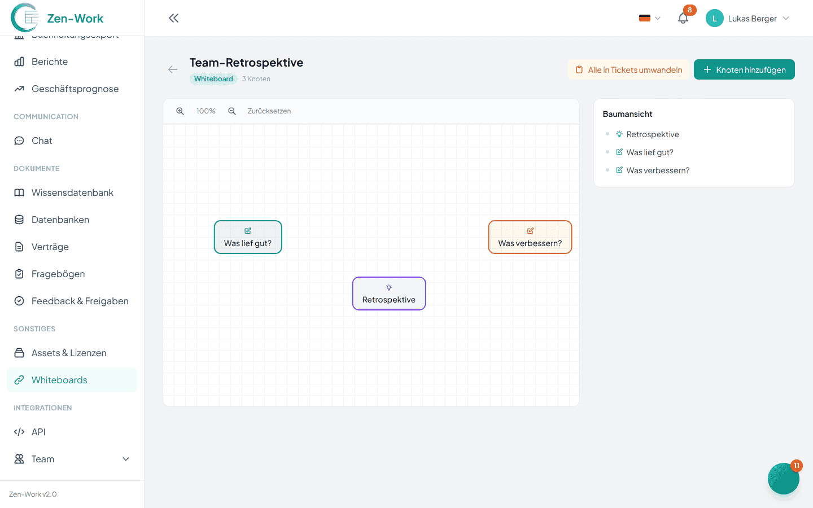Click the Fragebögen clipboard icon
The width and height of the screenshot is (813, 508).
pos(19,274)
